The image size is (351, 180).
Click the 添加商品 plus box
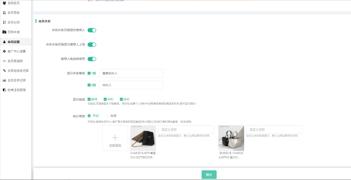coord(115,138)
